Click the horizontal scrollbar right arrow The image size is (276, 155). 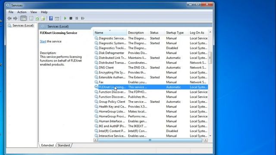[x=205, y=140]
